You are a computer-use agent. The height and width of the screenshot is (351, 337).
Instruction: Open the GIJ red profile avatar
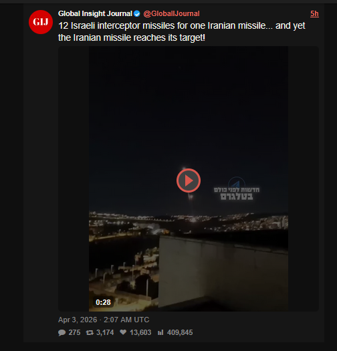(x=41, y=22)
